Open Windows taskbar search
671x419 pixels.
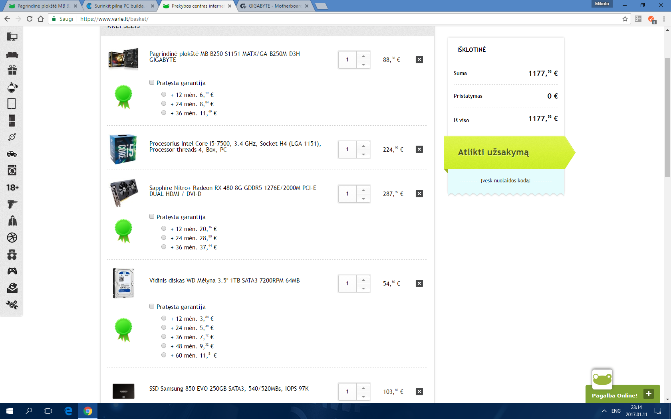pyautogui.click(x=29, y=411)
